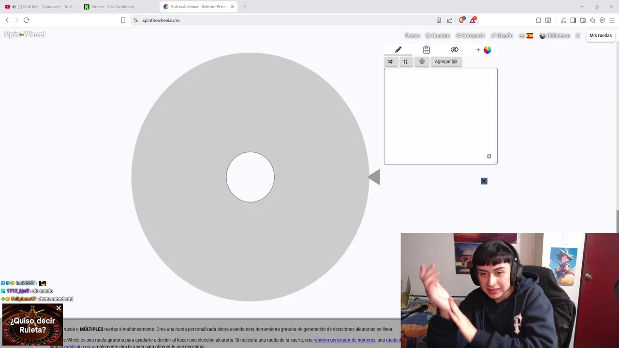Open browser extensions puzzle icon

pos(538,20)
